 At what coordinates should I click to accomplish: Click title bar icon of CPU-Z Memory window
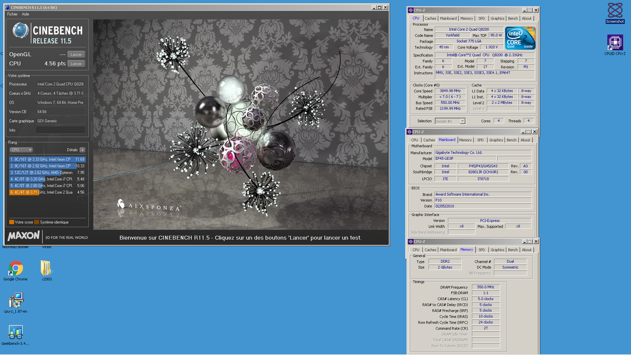(x=411, y=242)
